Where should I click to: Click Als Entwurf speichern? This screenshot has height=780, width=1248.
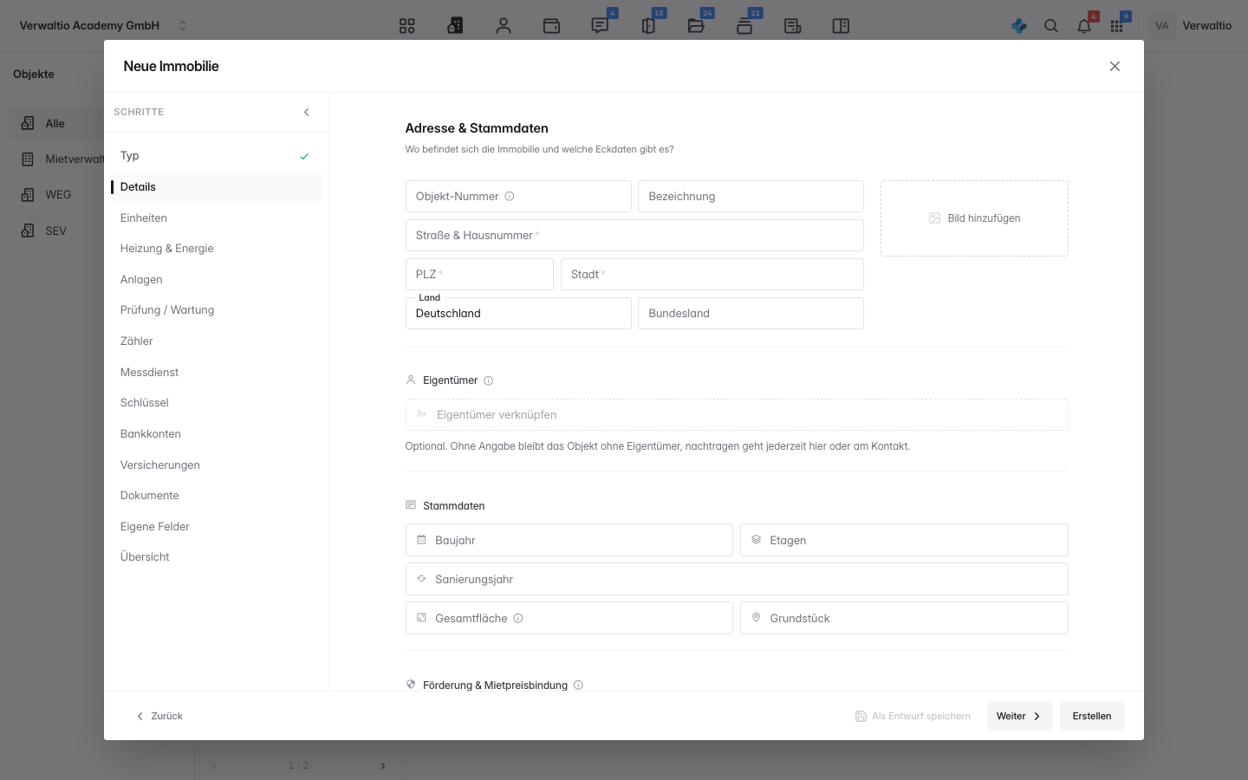tap(913, 716)
